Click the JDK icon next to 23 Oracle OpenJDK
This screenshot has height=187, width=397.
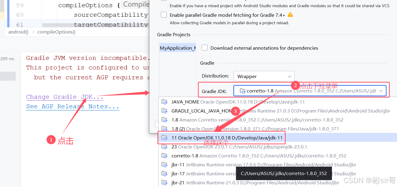[x=164, y=147]
